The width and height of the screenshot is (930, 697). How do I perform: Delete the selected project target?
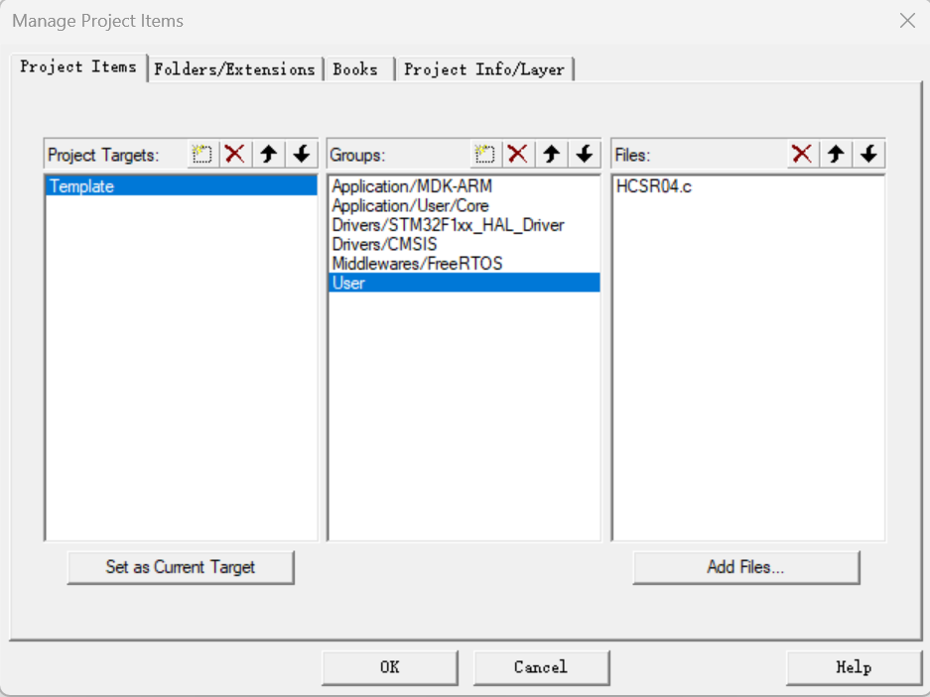(x=235, y=154)
